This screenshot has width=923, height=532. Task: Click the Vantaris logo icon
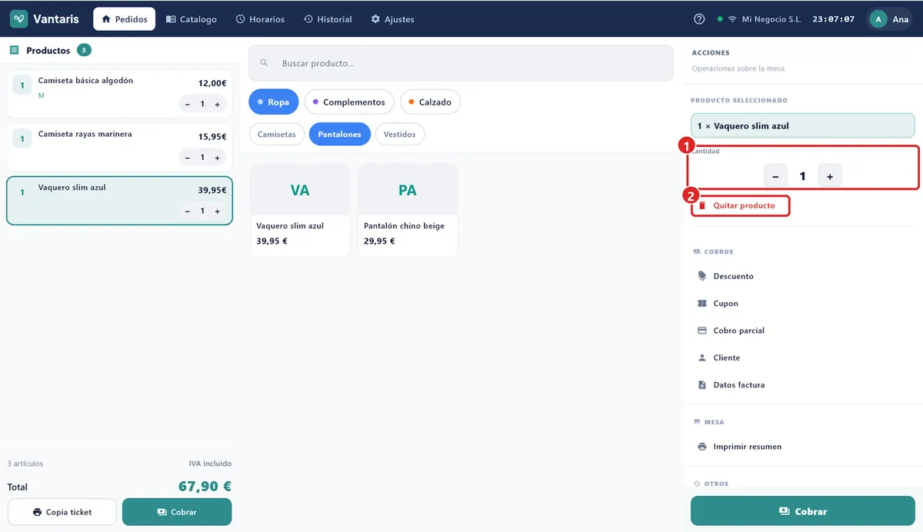19,19
